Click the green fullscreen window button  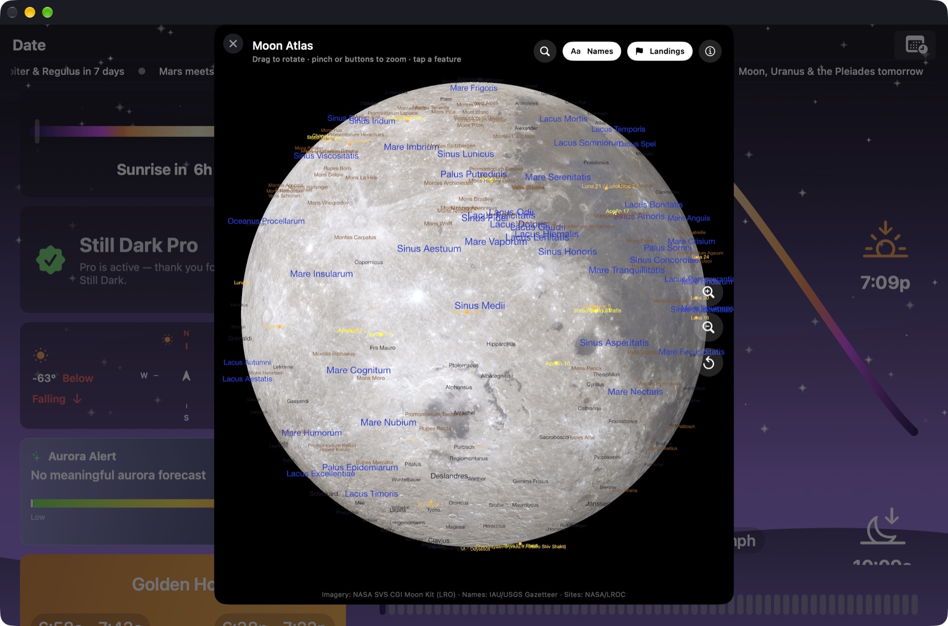point(47,12)
